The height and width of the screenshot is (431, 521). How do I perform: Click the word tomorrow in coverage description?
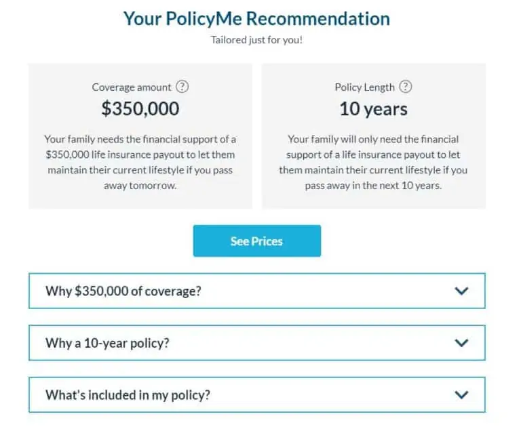pos(153,185)
